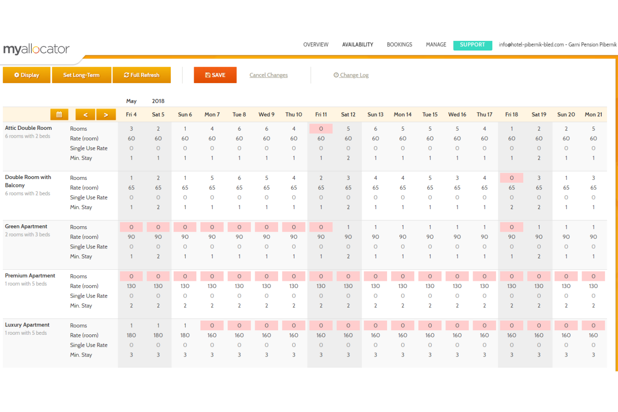Open the Change Log link
This screenshot has width=618, height=412.
coord(351,75)
